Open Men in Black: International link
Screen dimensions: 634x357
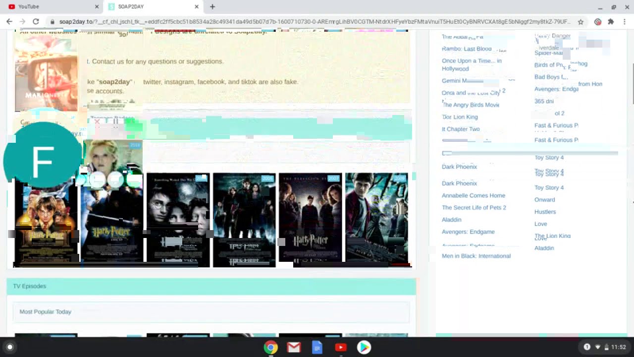[476, 256]
